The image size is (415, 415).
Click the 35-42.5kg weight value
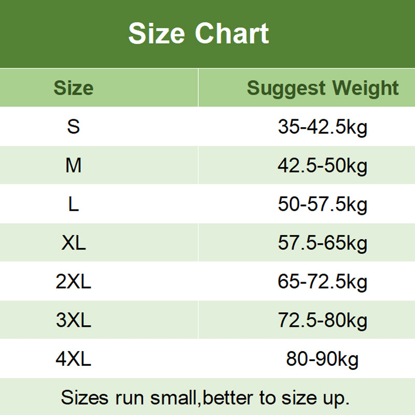(x=322, y=127)
